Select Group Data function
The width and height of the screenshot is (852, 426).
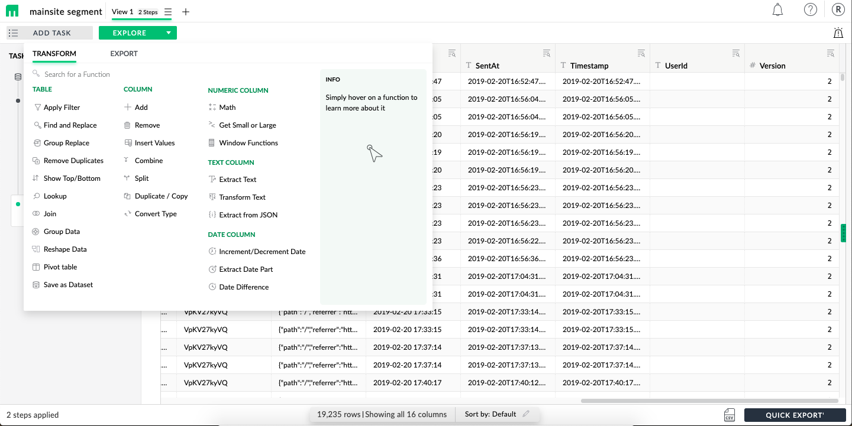click(56, 232)
